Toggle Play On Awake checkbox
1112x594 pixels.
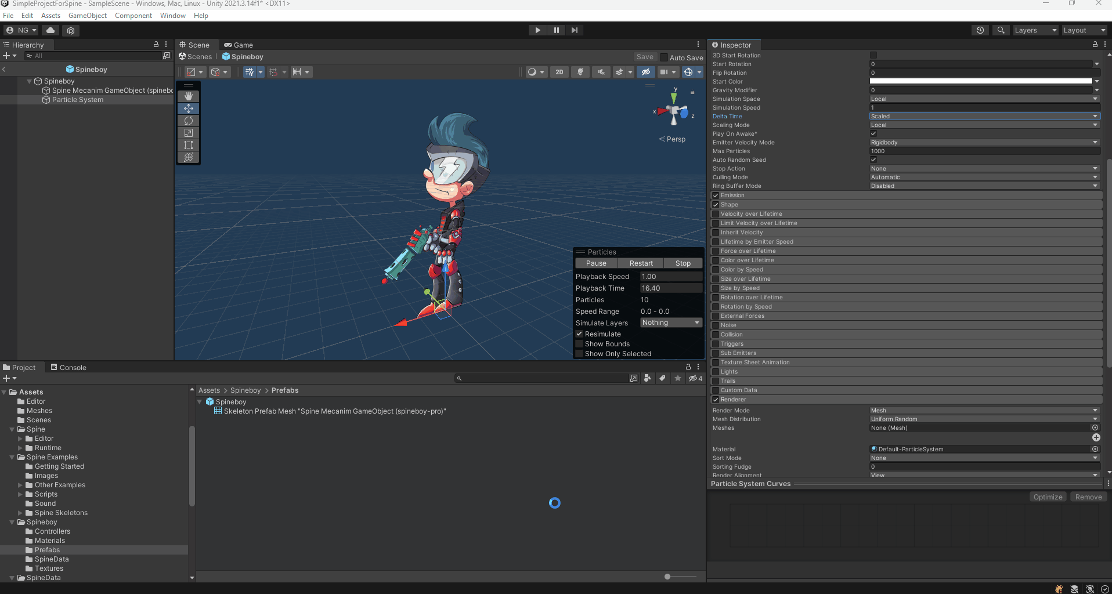click(x=873, y=133)
